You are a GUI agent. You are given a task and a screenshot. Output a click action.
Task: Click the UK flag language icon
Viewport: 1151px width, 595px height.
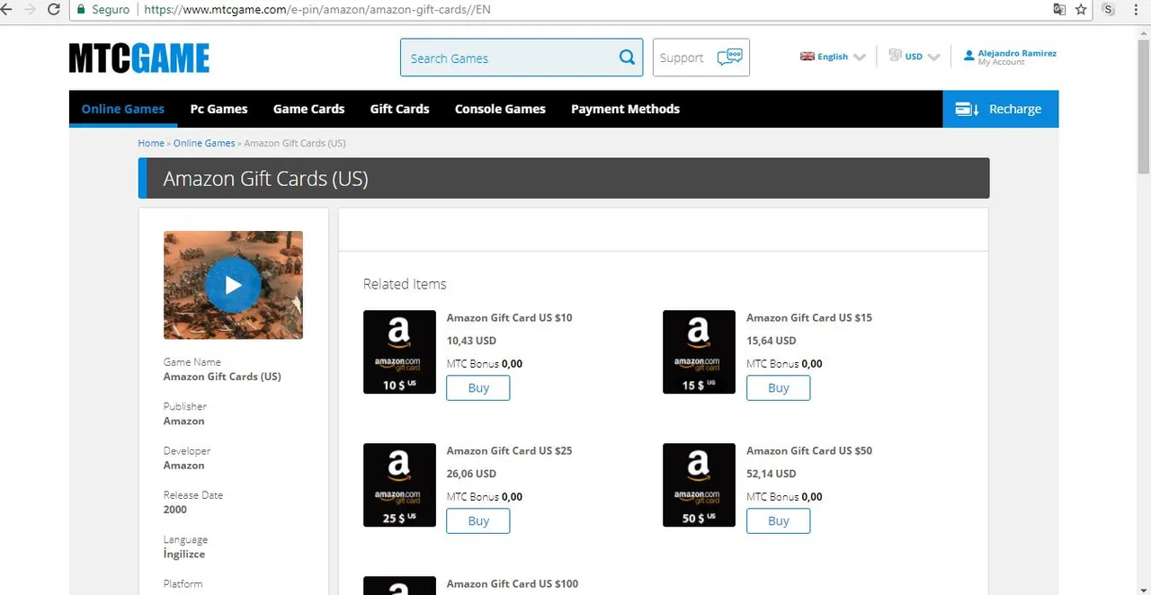tap(807, 56)
